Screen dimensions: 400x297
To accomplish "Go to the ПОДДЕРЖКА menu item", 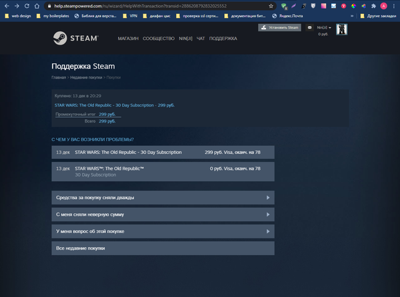I will 223,39.
